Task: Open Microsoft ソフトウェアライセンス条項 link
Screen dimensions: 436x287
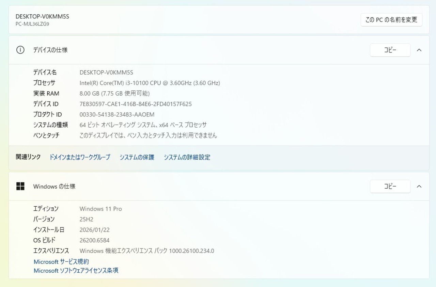Action: coord(76,270)
